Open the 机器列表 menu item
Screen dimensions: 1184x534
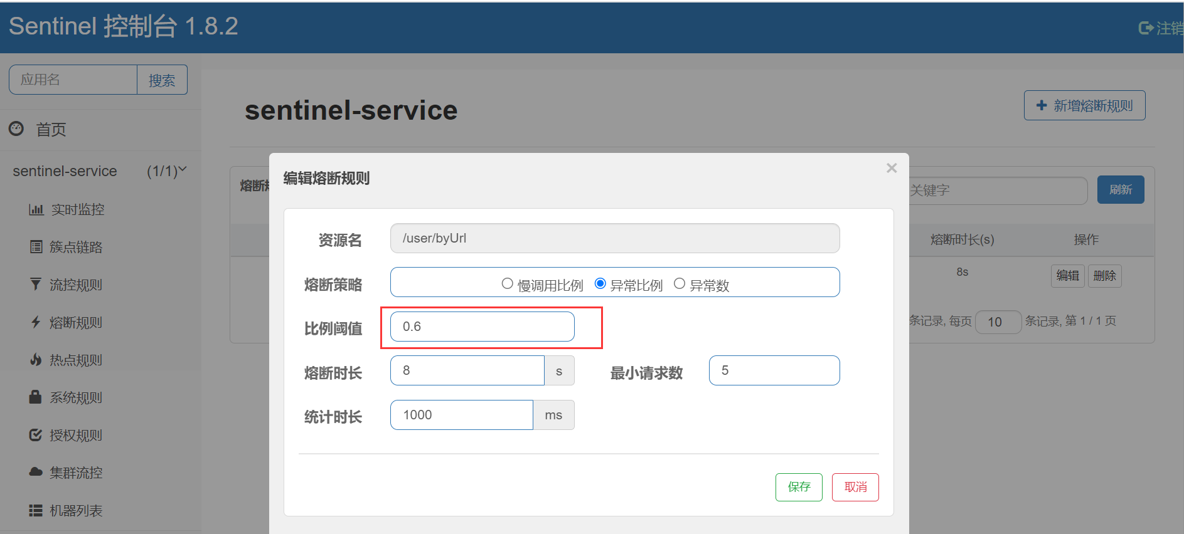click(76, 510)
